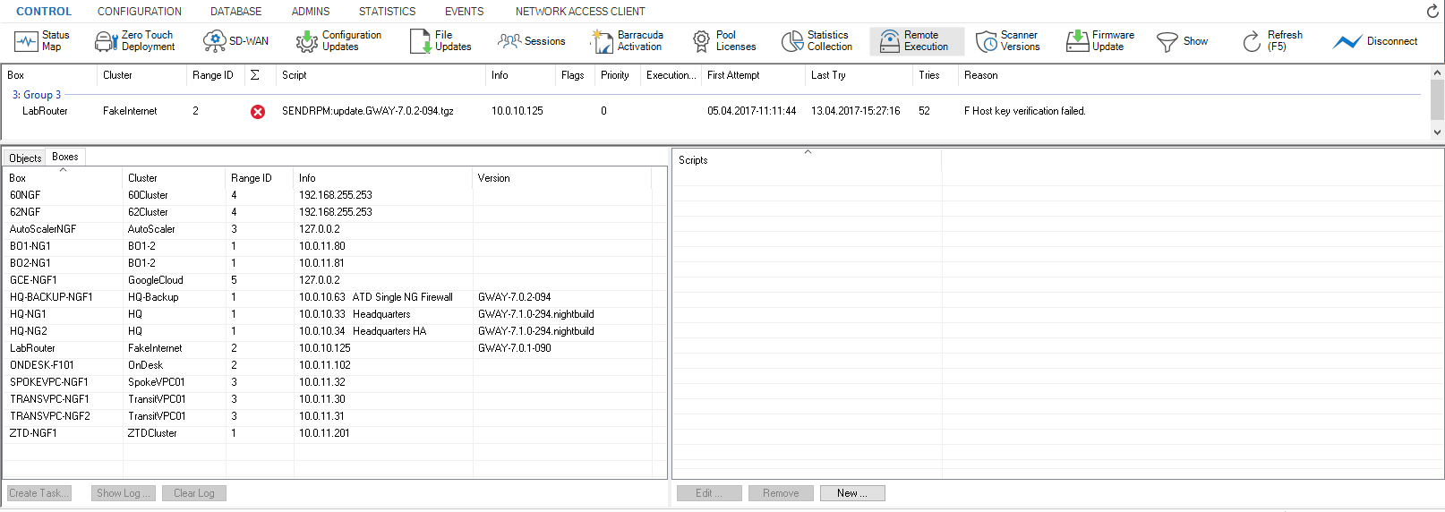1445x512 pixels.
Task: Click task list scrollbar up arrow
Action: click(x=1438, y=73)
